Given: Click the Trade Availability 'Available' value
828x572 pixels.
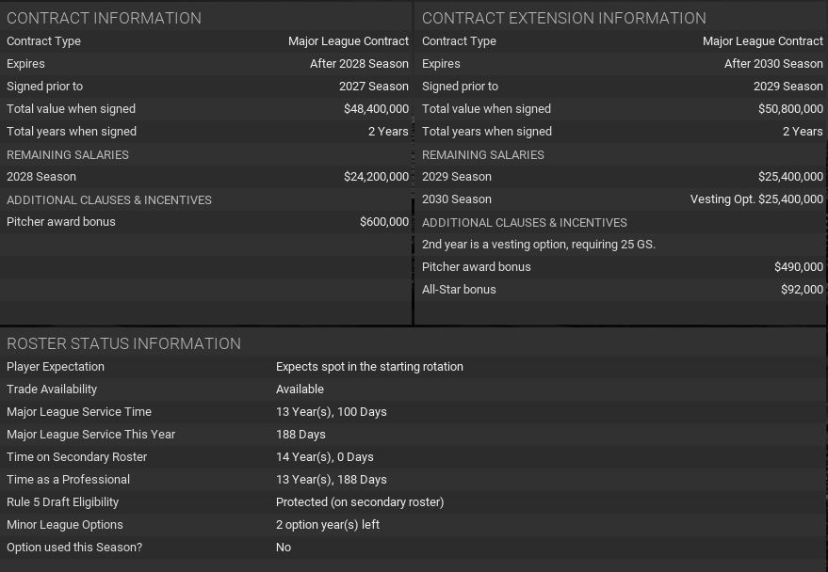Looking at the screenshot, I should click(300, 389).
